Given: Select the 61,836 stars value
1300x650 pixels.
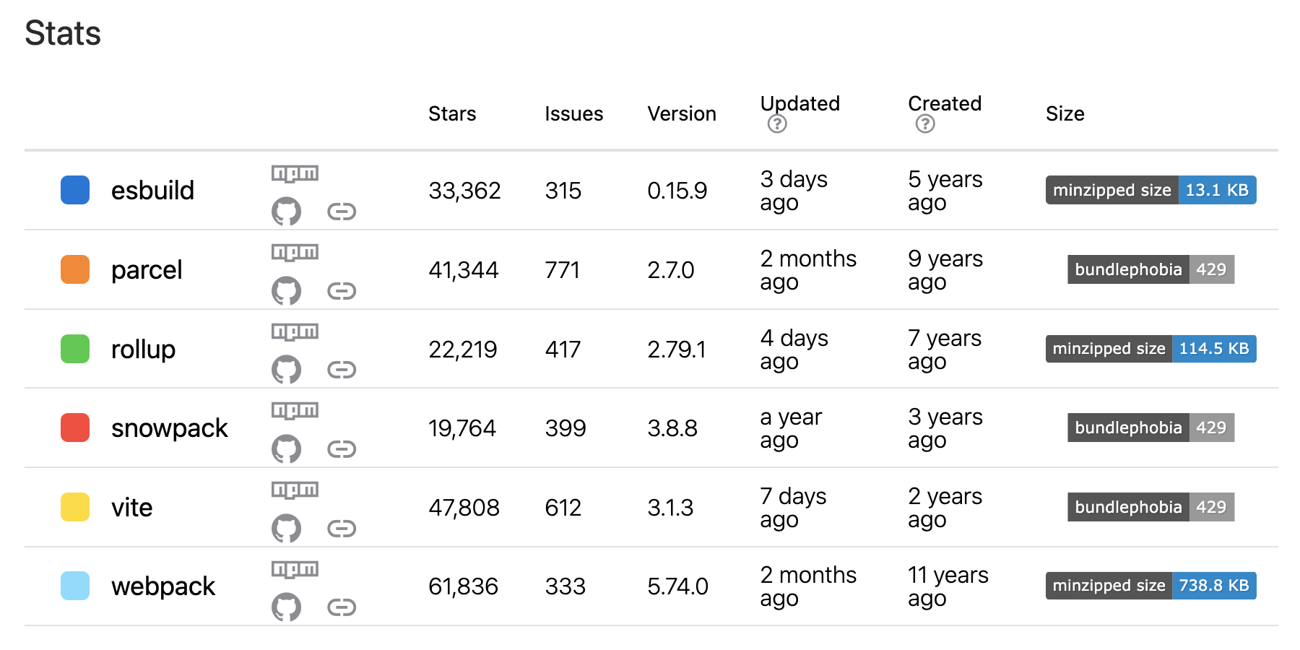Looking at the screenshot, I should [463, 586].
